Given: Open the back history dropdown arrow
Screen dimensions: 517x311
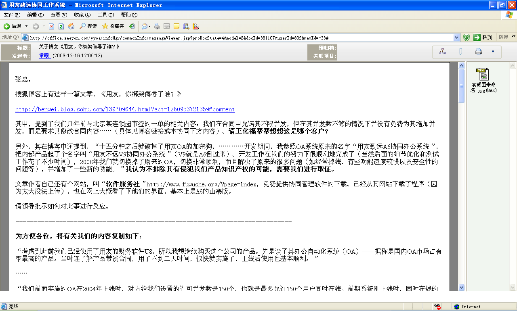Looking at the screenshot, I should pos(27,26).
